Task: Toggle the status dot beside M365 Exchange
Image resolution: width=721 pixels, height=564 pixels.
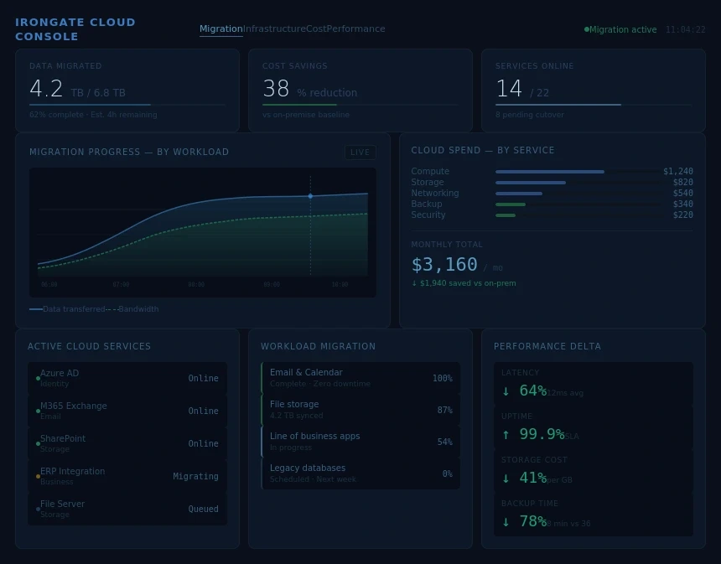Action: [x=38, y=411]
